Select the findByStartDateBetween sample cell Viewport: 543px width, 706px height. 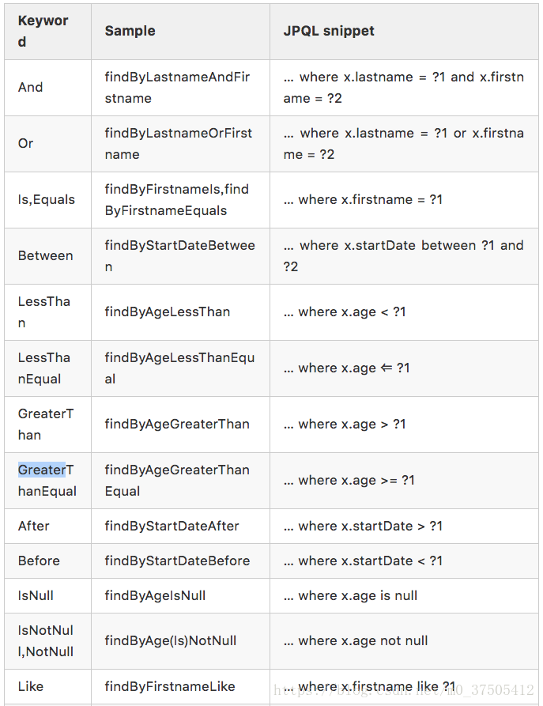(x=180, y=256)
